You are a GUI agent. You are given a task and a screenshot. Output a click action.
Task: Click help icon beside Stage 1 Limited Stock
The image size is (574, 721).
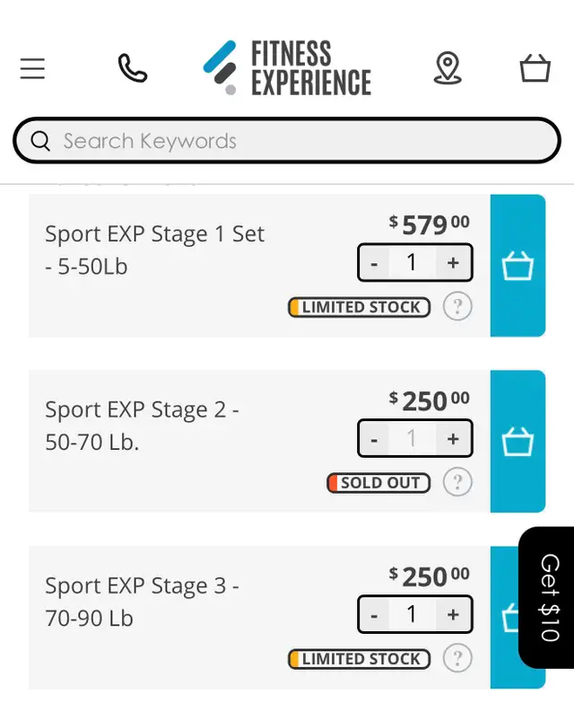[x=457, y=306]
